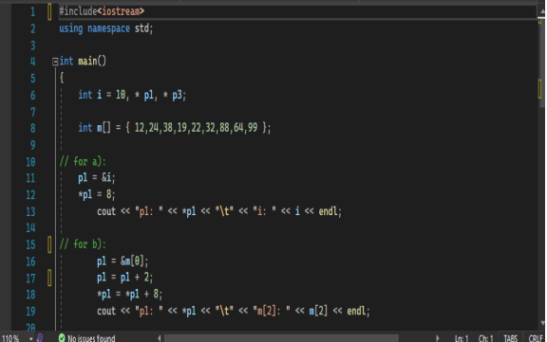Click on 'int main()' declaration text

pyautogui.click(x=83, y=62)
